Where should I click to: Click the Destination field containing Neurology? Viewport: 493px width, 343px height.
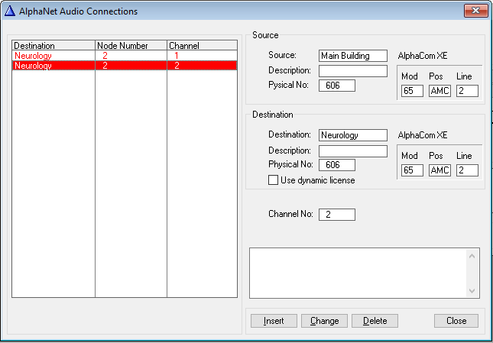click(x=353, y=135)
